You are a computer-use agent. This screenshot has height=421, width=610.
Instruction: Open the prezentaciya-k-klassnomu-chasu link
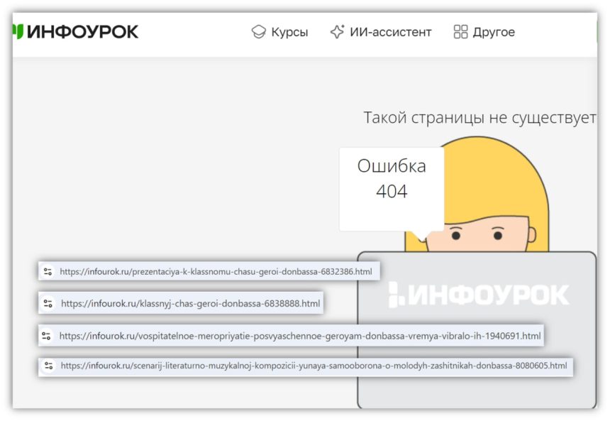tap(217, 270)
